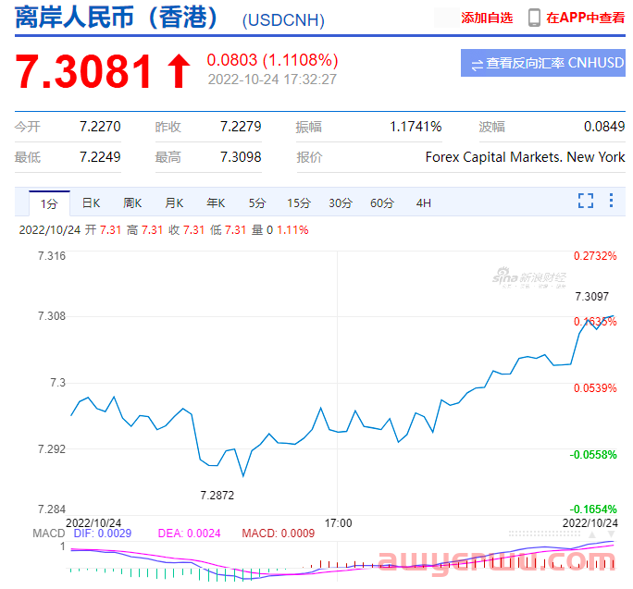633x589 pixels.
Task: Click the title 离岸人民币（香港）
Action: click(118, 18)
